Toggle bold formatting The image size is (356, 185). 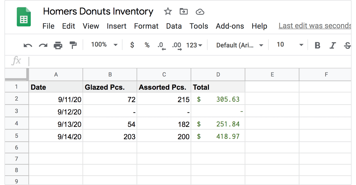tap(317, 45)
